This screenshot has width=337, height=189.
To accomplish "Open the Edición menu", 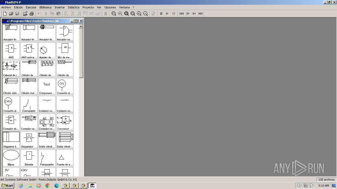I will 18,7.
